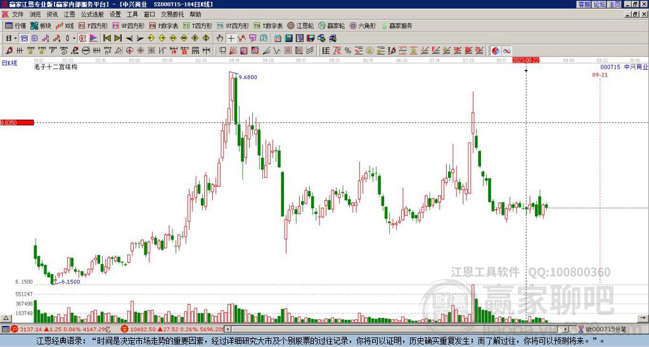Jump to first bar with green skip-back icon
Viewport: 649px width, 347px height.
106,39
